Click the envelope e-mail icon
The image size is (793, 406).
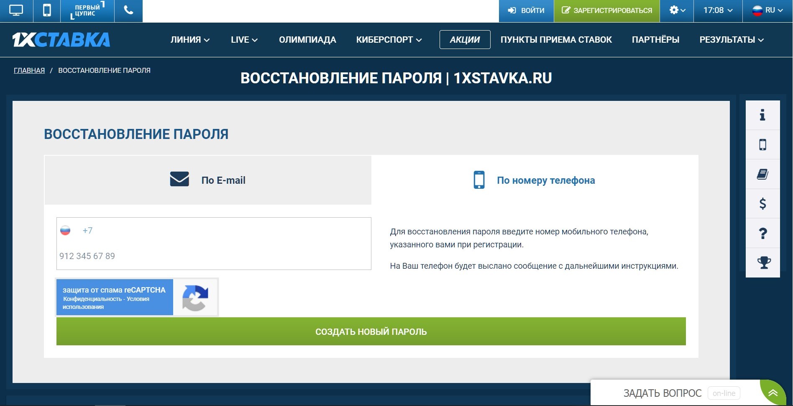[x=179, y=179]
